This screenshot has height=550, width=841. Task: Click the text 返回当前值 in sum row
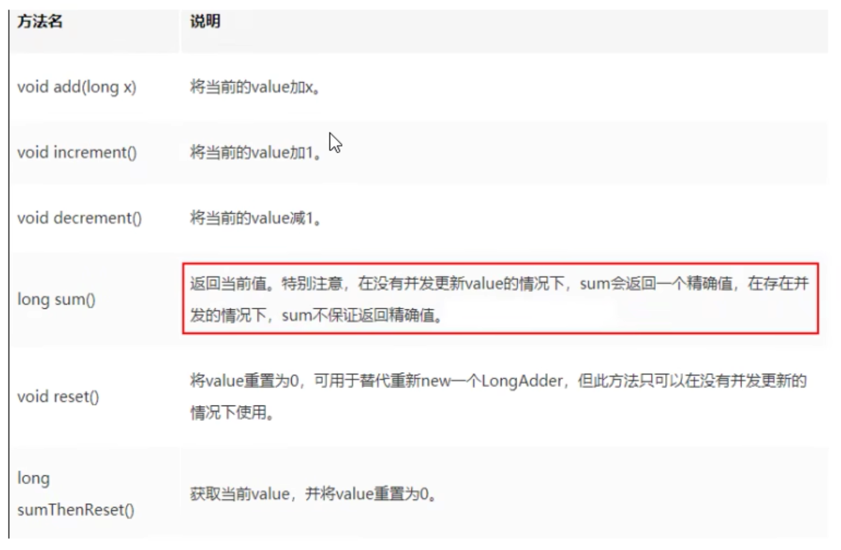click(228, 284)
